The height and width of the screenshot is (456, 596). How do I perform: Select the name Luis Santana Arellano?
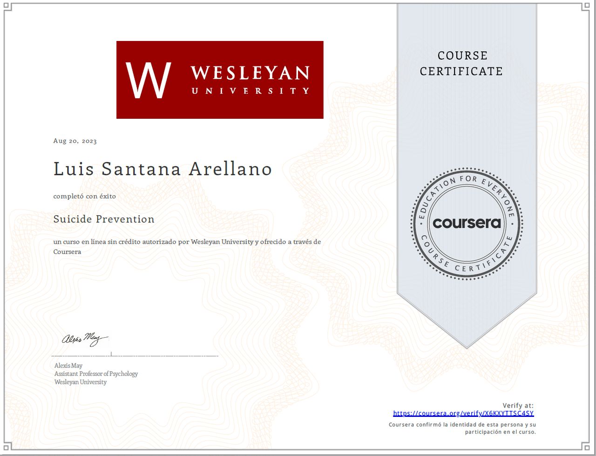163,169
